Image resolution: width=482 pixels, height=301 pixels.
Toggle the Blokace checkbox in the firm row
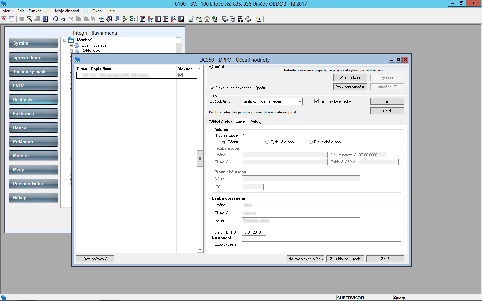[181, 75]
